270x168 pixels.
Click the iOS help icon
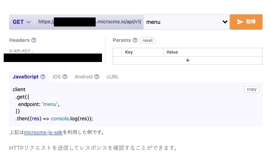(x=65, y=77)
